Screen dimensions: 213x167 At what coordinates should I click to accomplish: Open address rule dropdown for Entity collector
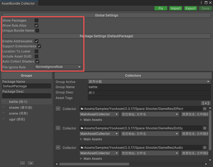(x=150, y=134)
